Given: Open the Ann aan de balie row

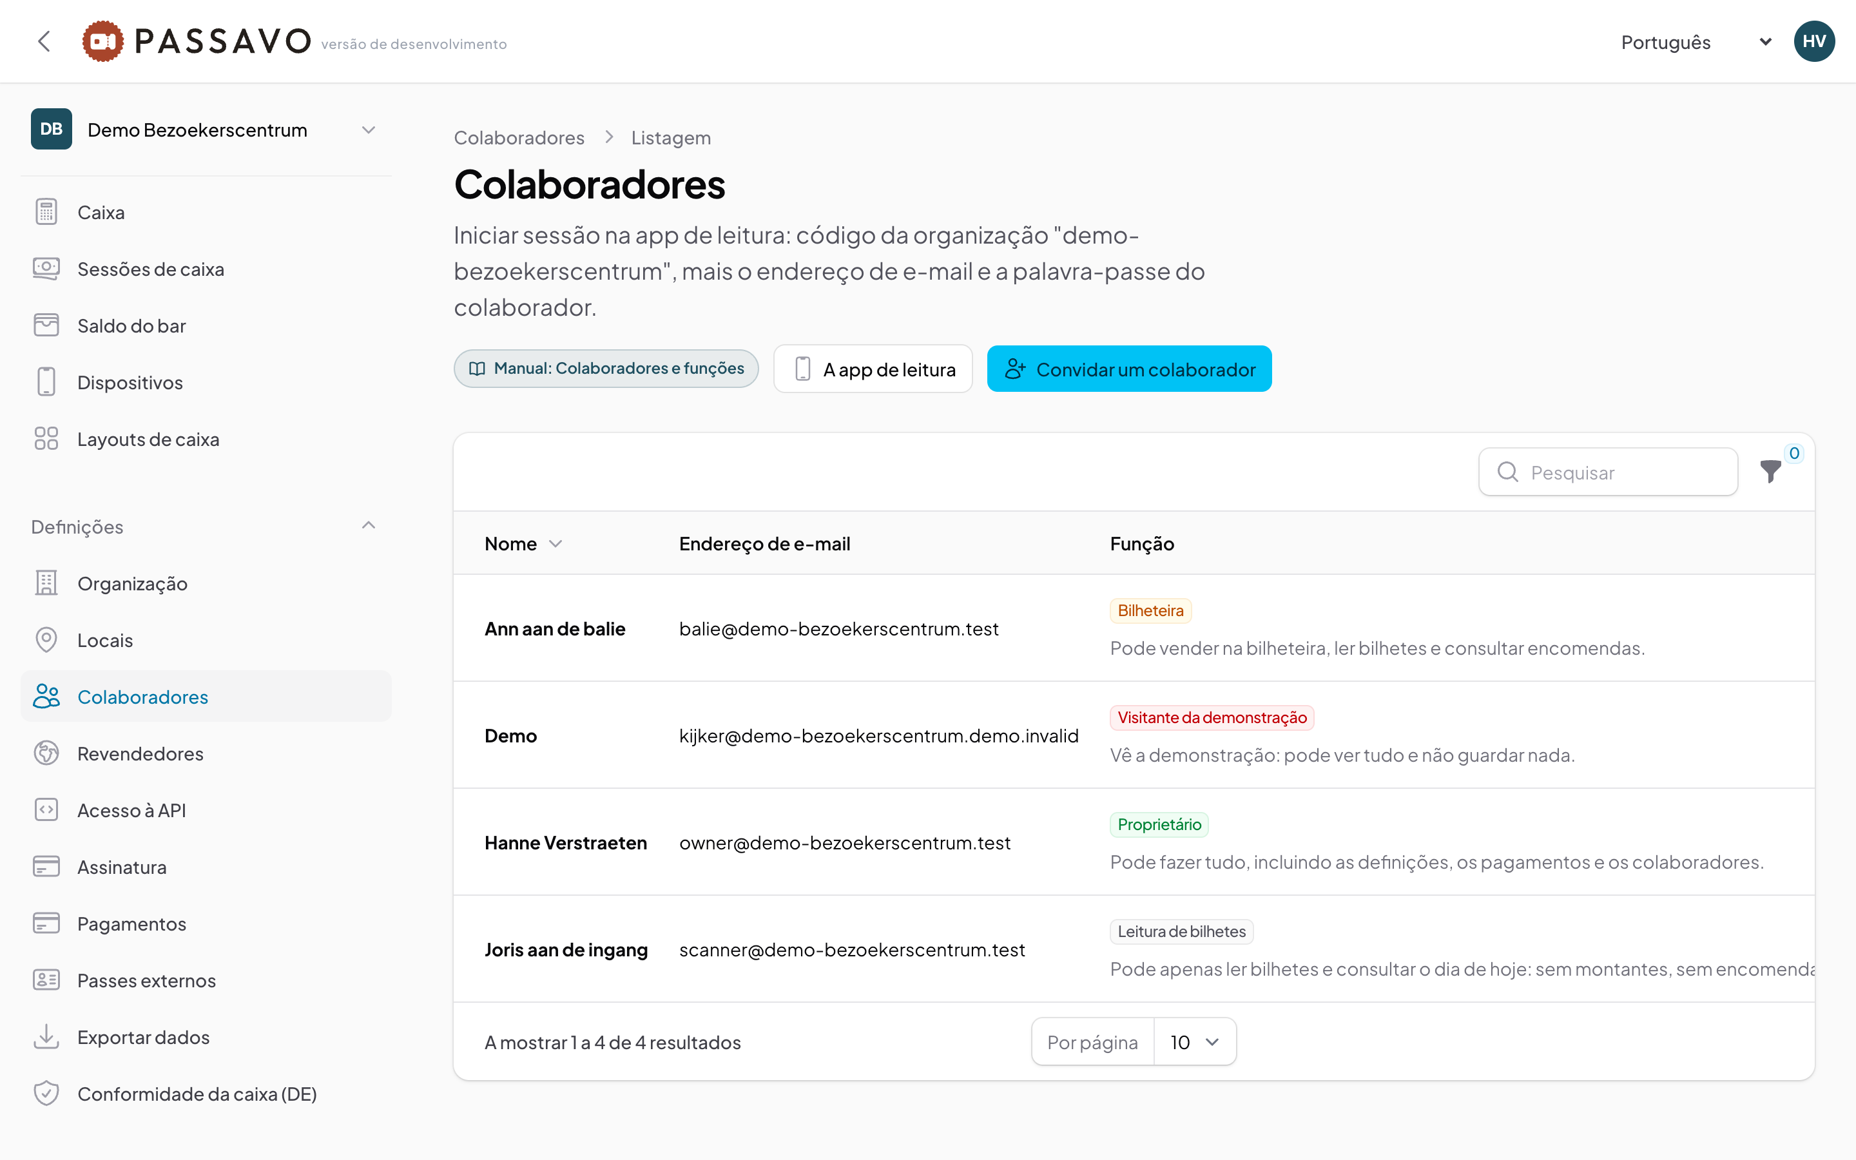Looking at the screenshot, I should coord(1134,628).
